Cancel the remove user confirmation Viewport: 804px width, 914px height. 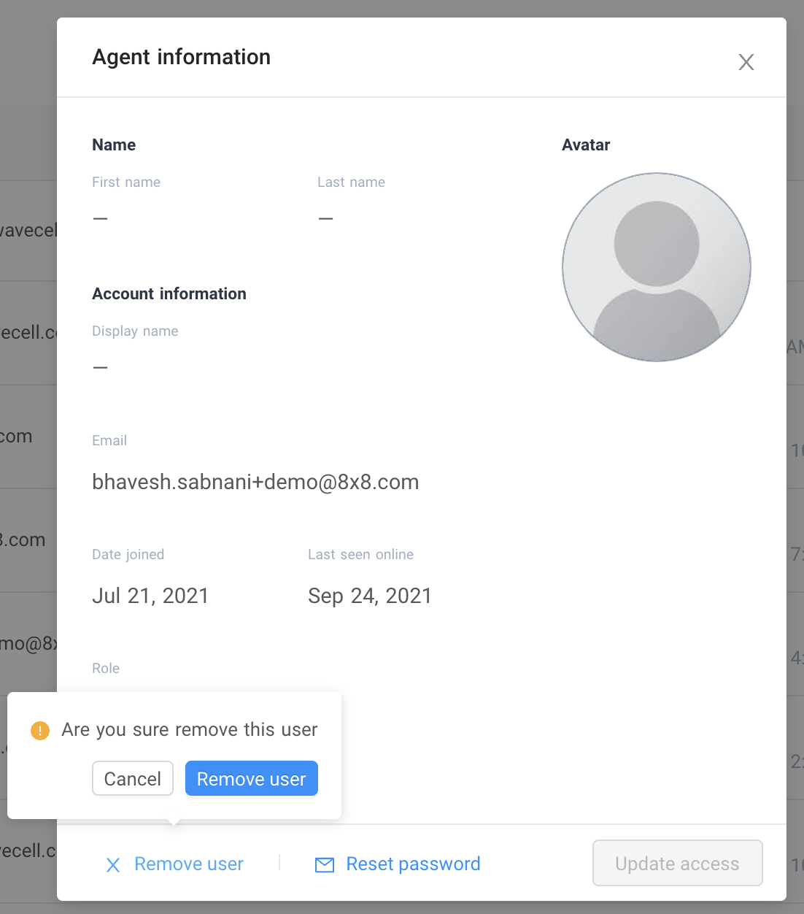(133, 778)
